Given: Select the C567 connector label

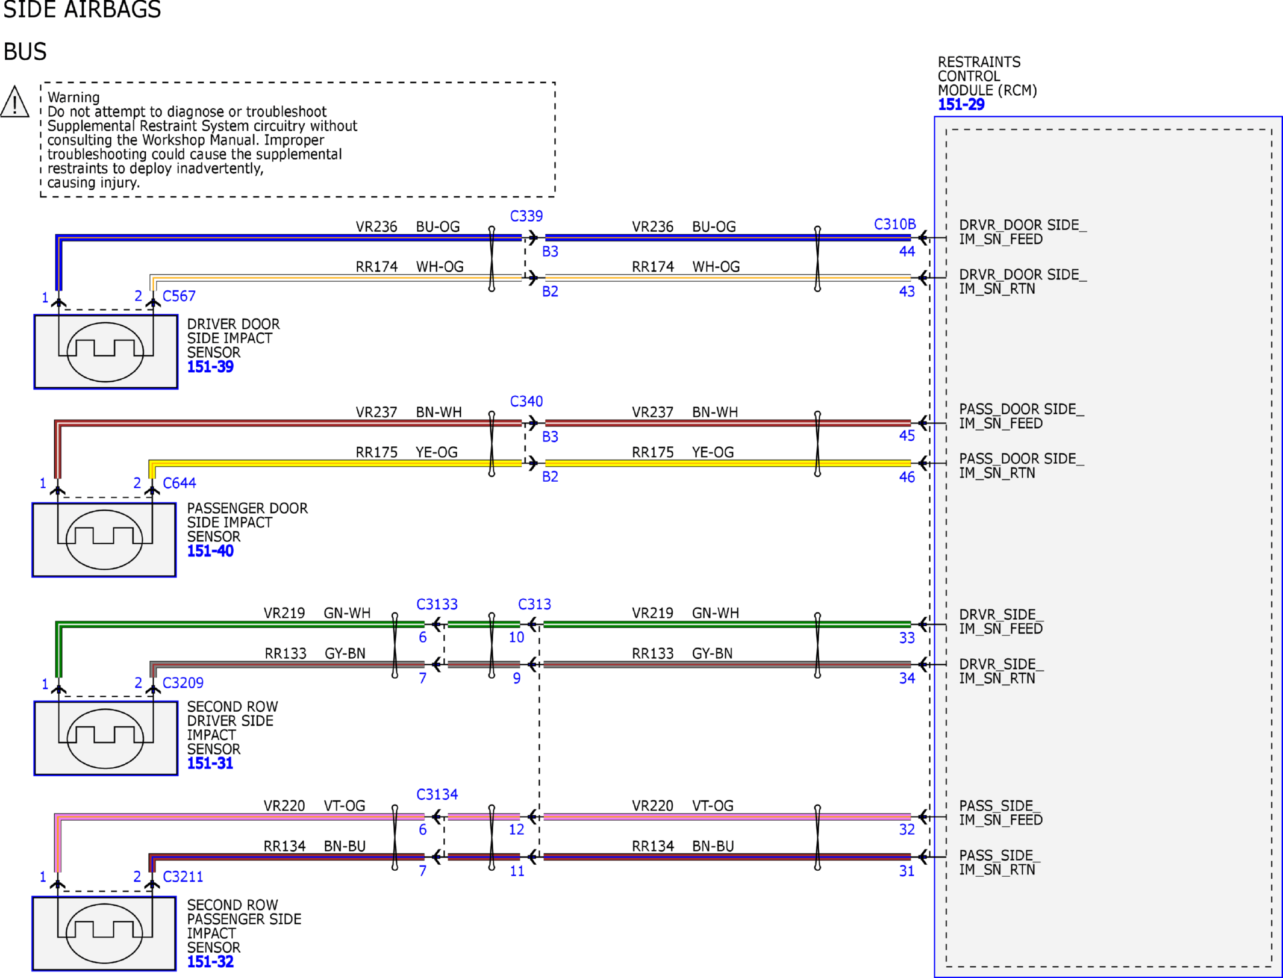Looking at the screenshot, I should pyautogui.click(x=179, y=296).
